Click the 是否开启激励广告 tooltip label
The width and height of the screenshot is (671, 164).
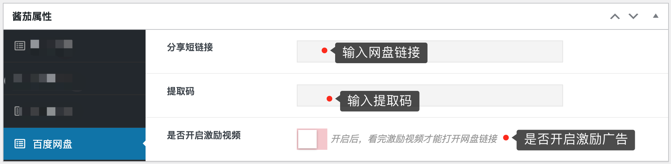tap(575, 140)
